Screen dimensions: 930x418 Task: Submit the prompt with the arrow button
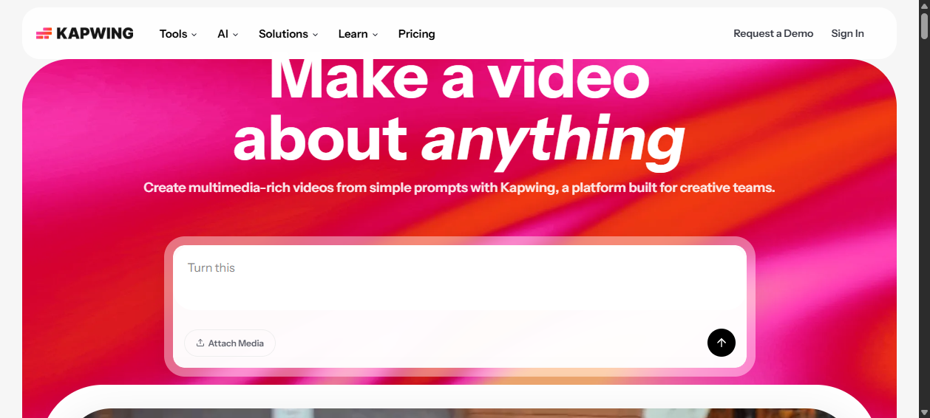click(722, 343)
